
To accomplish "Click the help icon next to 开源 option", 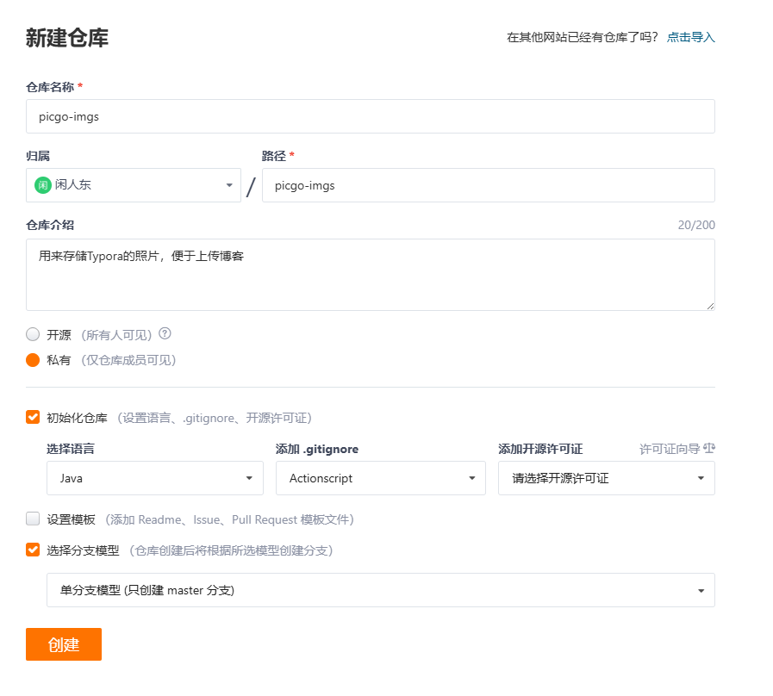I will tap(164, 334).
